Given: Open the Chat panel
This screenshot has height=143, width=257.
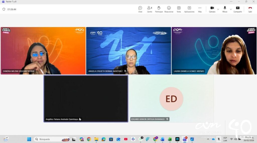Looking at the screenshot, I should [x=140, y=9].
